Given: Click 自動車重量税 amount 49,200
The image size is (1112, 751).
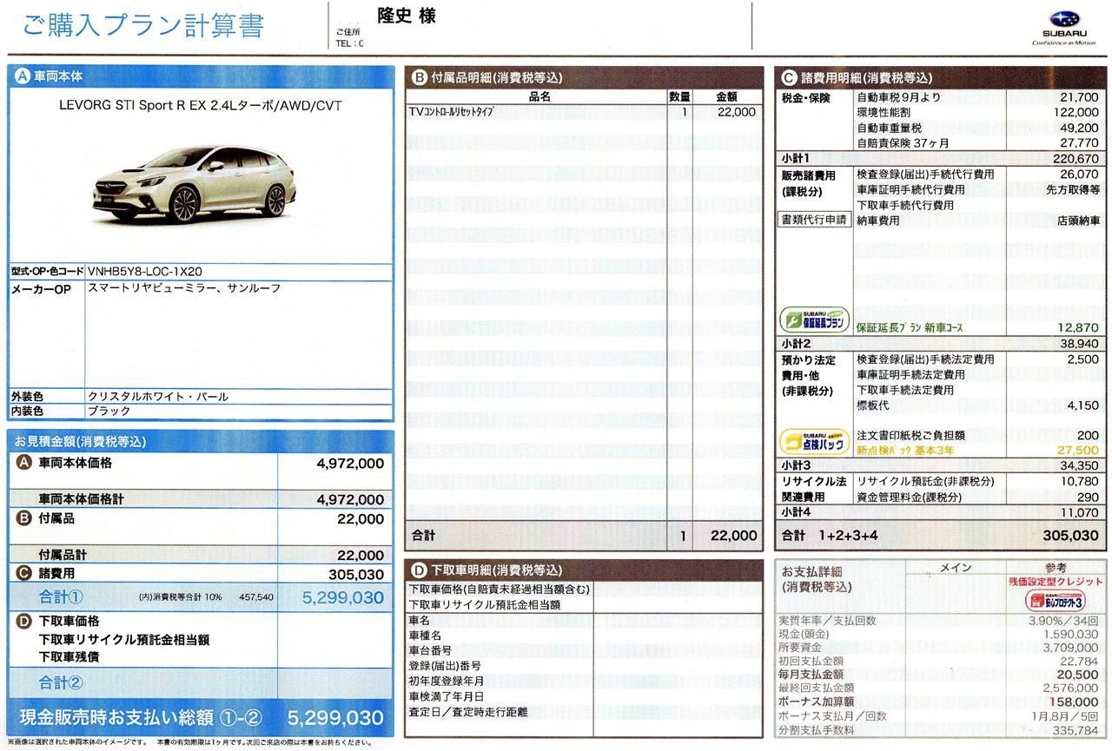Looking at the screenshot, I should tap(1080, 127).
